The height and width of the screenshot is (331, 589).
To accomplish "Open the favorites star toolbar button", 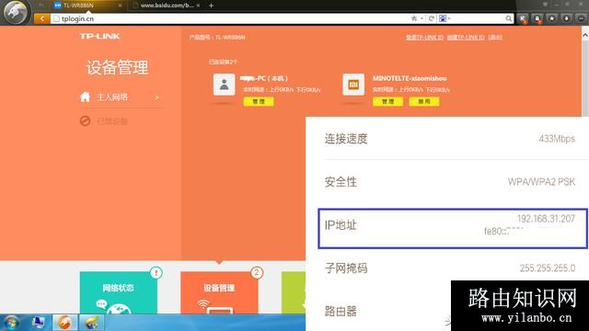I will [552, 18].
